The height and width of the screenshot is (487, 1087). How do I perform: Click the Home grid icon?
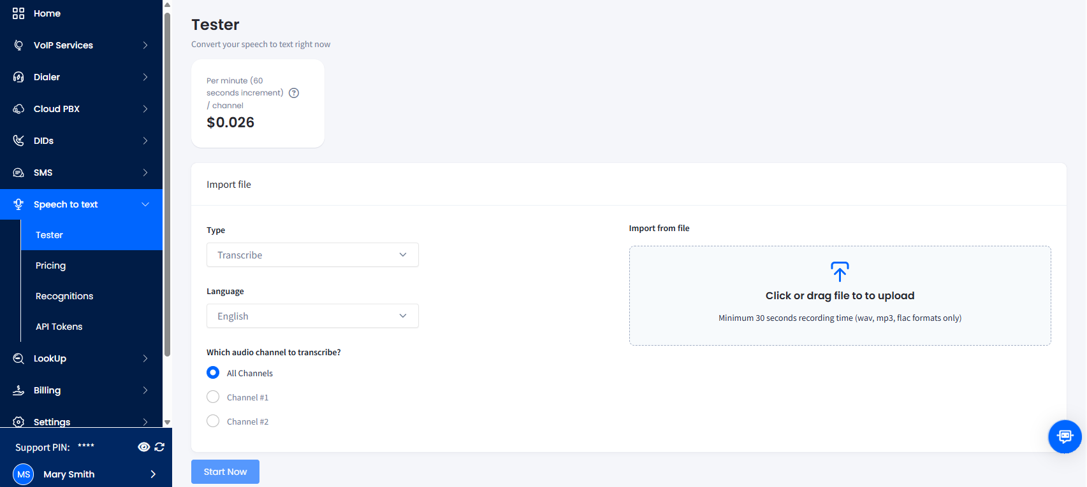pos(18,13)
